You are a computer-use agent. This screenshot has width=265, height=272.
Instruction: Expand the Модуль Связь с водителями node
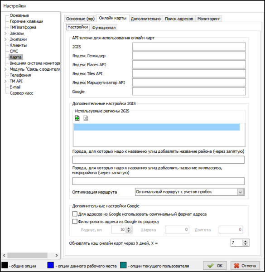point(5,69)
